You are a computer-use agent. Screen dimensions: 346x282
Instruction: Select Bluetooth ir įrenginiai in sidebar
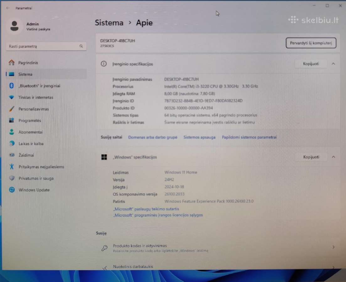click(x=46, y=86)
